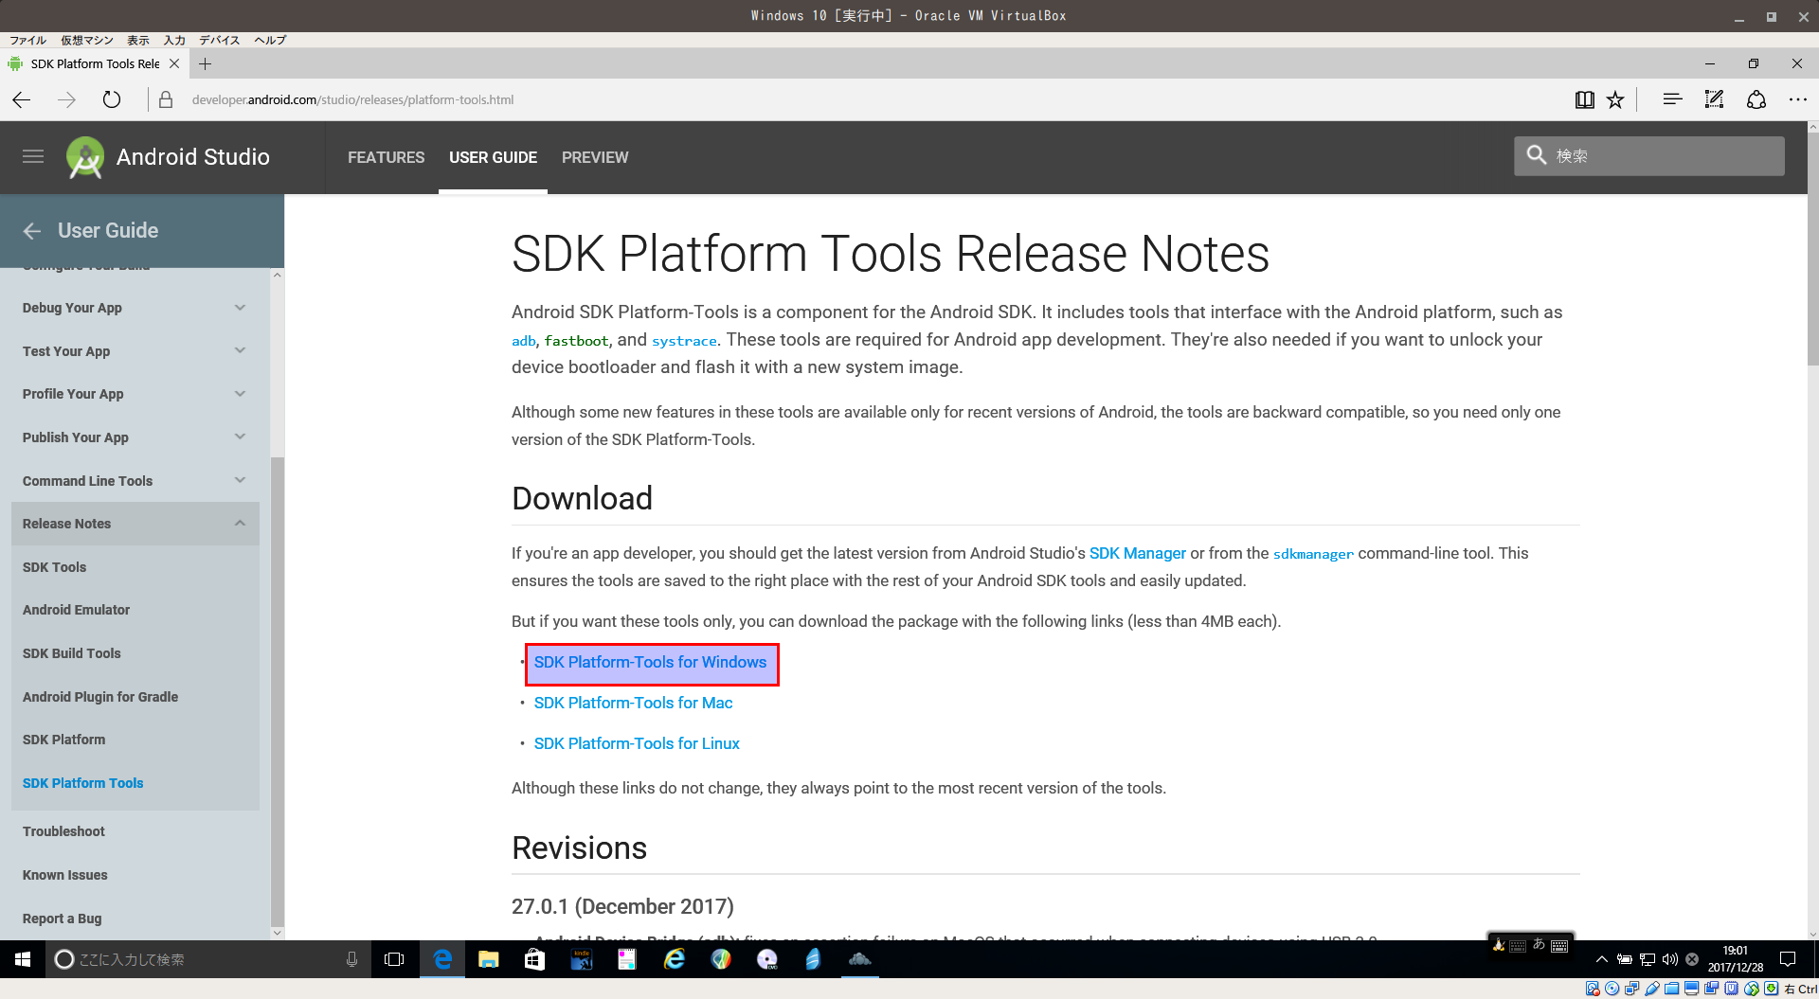Open Android Emulator release notes
The image size is (1819, 999).
coord(76,610)
